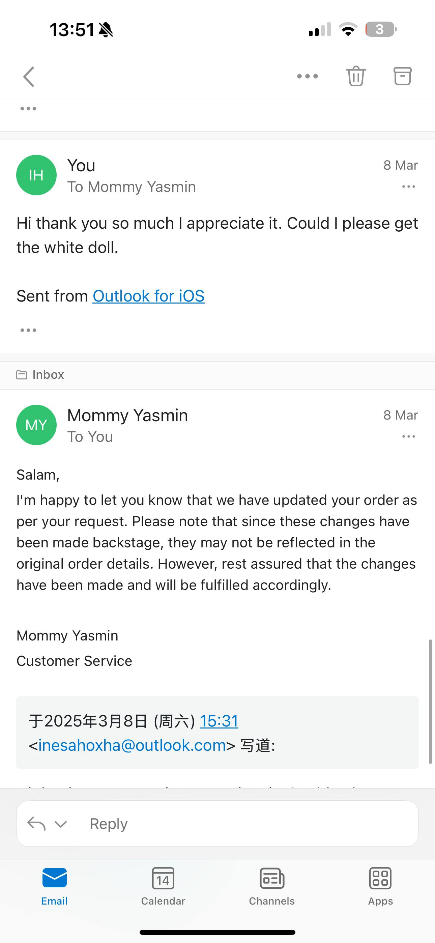The image size is (435, 943).
Task: Expand the reply type chevron dropdown
Action: (x=61, y=824)
